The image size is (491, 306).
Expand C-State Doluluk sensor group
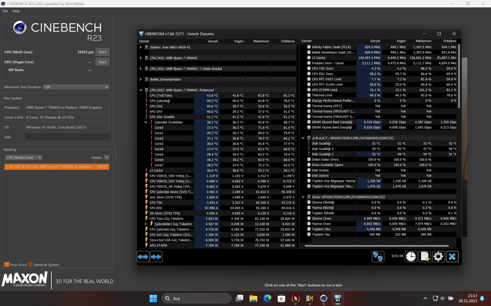(140, 69)
